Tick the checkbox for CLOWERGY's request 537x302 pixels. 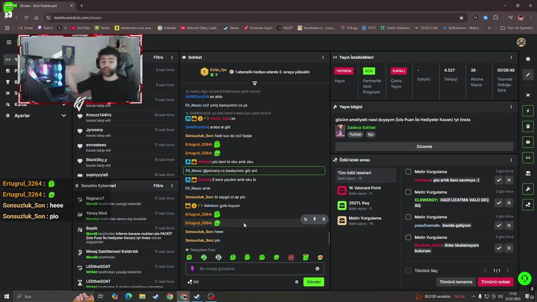tap(408, 192)
